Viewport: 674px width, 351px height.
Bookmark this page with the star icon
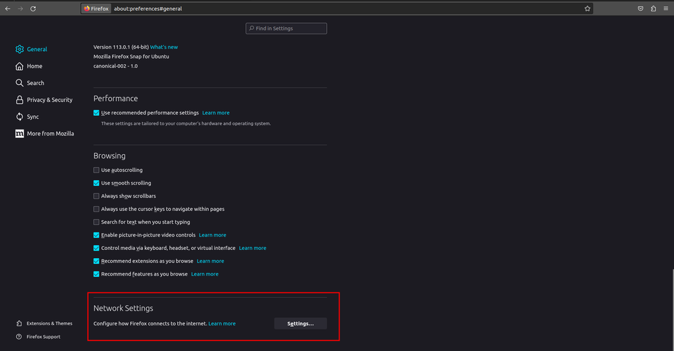tap(587, 9)
